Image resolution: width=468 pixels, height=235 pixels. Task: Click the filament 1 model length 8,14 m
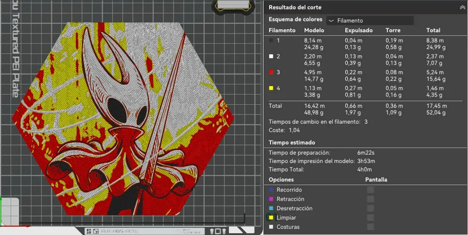(313, 40)
